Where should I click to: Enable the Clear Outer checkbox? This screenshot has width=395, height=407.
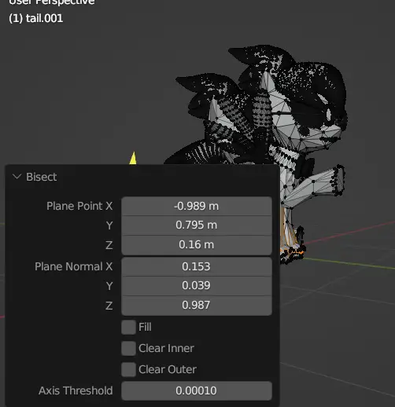(128, 369)
